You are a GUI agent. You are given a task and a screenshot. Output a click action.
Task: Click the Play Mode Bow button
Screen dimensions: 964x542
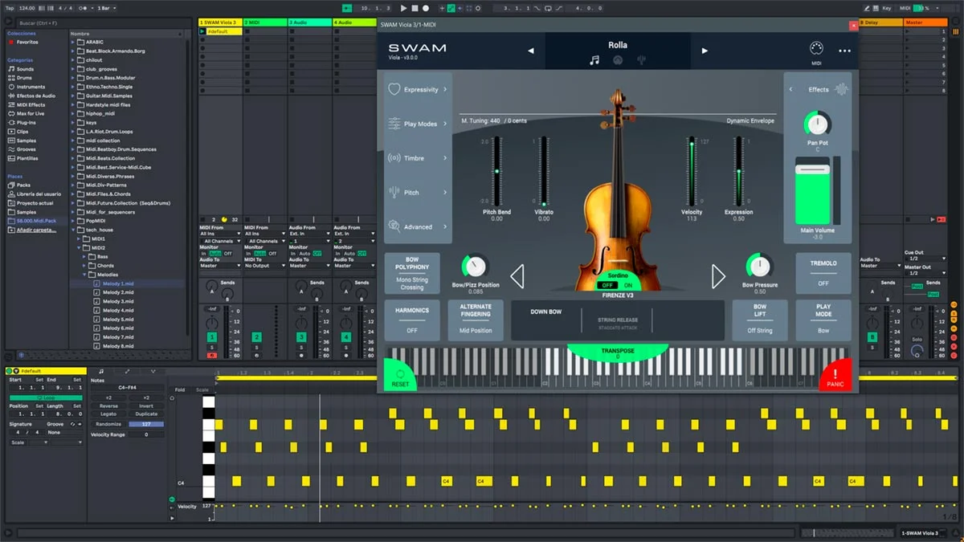tap(823, 320)
